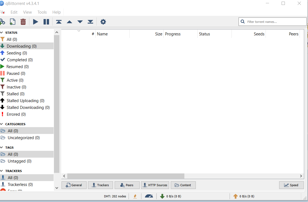Sort torrents by Progress column

181,34
